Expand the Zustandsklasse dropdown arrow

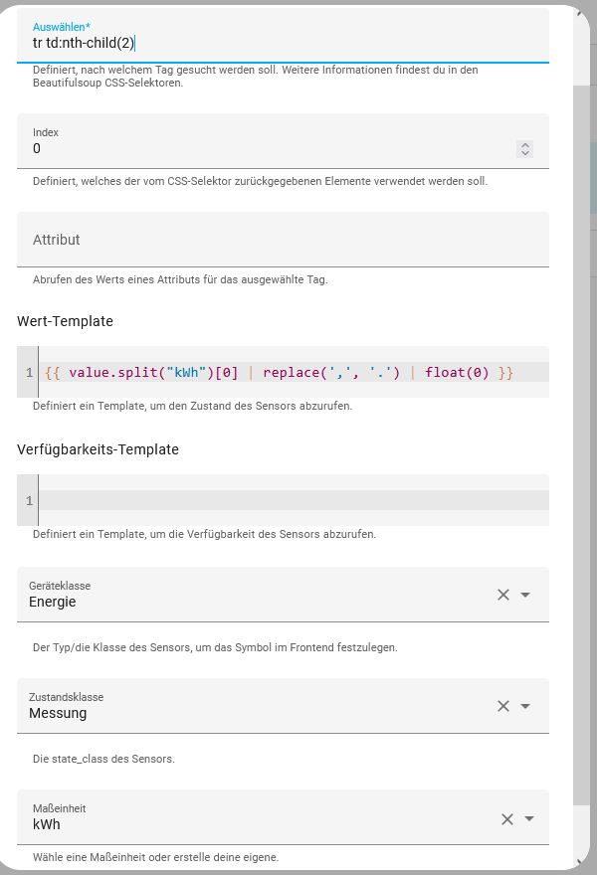[525, 706]
